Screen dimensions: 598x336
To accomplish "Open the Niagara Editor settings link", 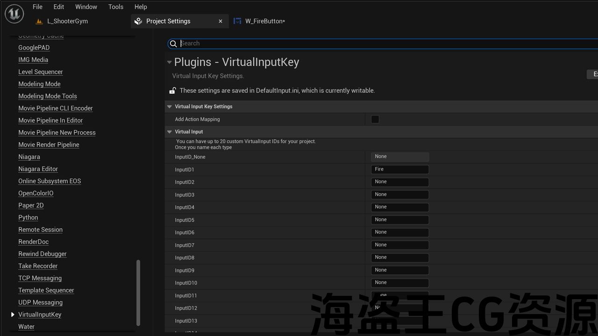I will 38,169.
